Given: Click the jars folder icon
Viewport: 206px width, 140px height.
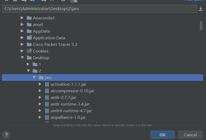Looking at the screenshot, I should coord(41,77).
